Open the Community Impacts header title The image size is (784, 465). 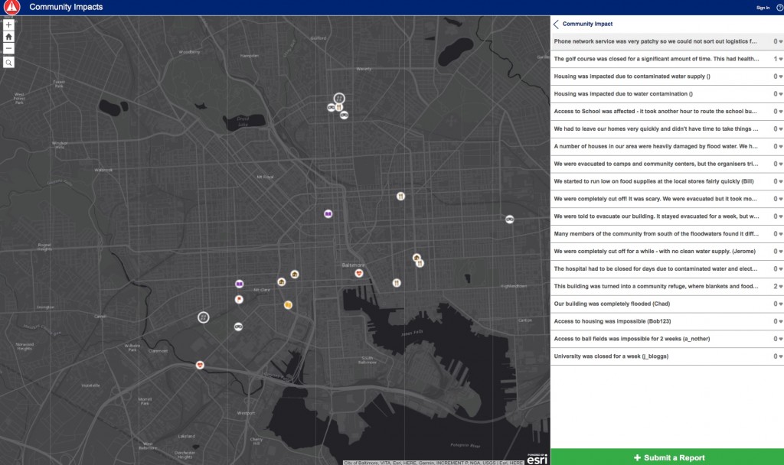click(66, 7)
